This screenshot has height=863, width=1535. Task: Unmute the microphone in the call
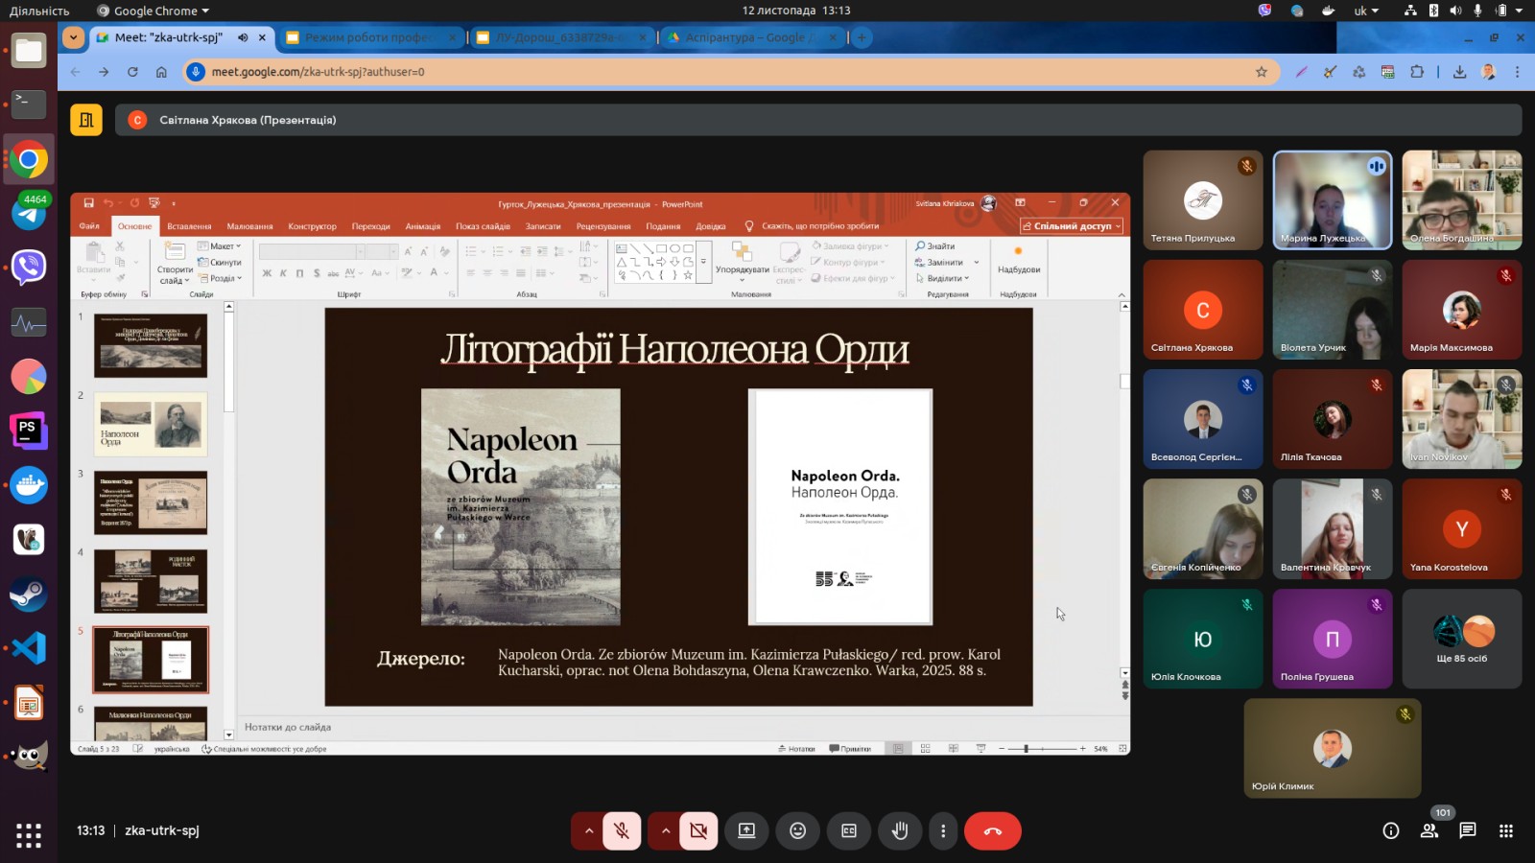coord(622,831)
